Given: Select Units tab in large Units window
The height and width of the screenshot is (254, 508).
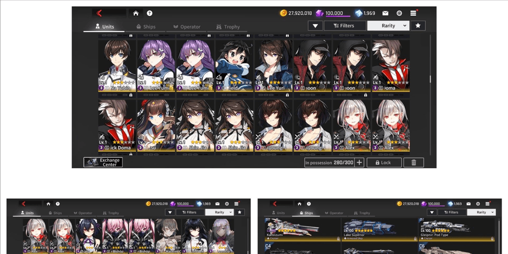Looking at the screenshot, I should pyautogui.click(x=104, y=27).
